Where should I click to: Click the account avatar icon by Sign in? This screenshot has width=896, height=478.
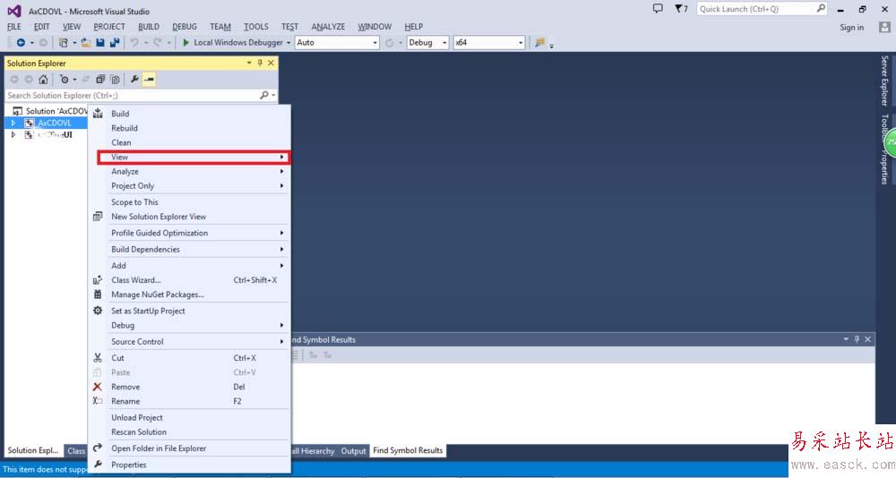pos(884,27)
